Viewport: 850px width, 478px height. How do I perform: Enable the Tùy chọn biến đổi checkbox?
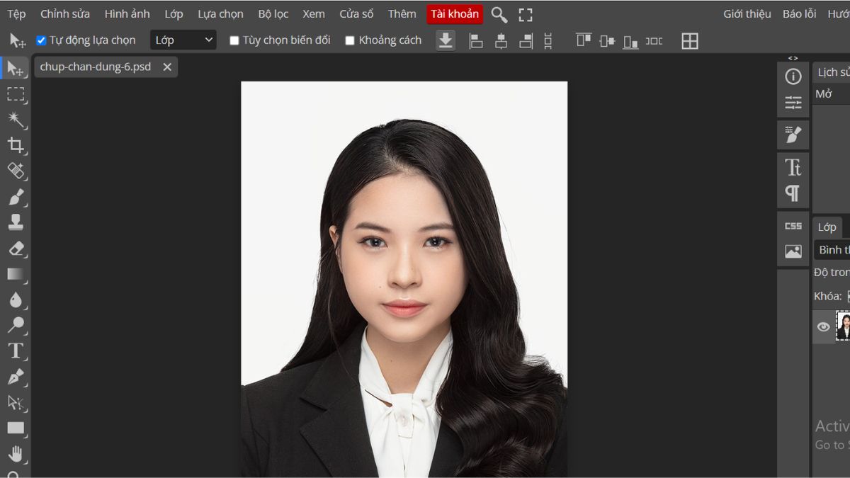(x=234, y=40)
